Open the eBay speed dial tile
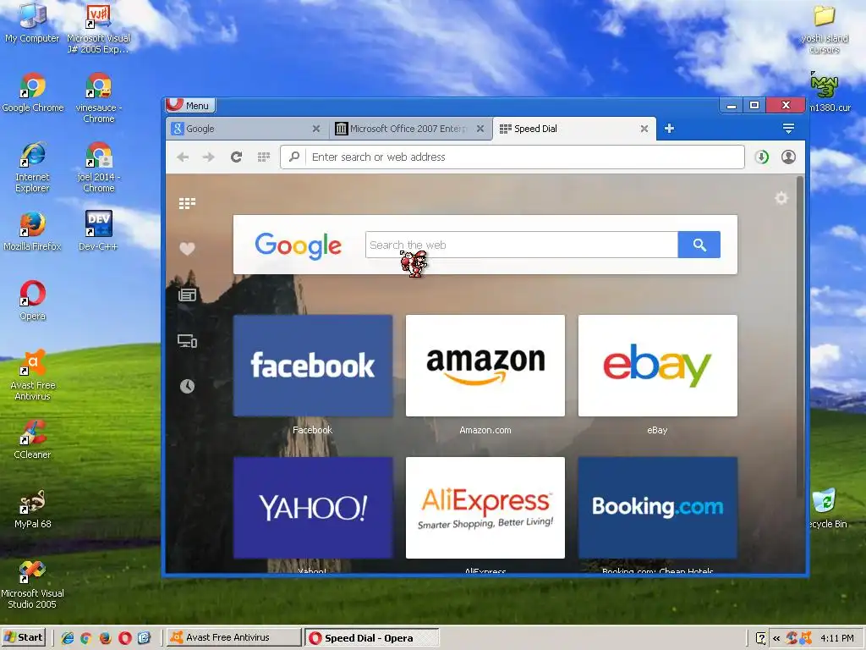The image size is (866, 650). coord(657,366)
